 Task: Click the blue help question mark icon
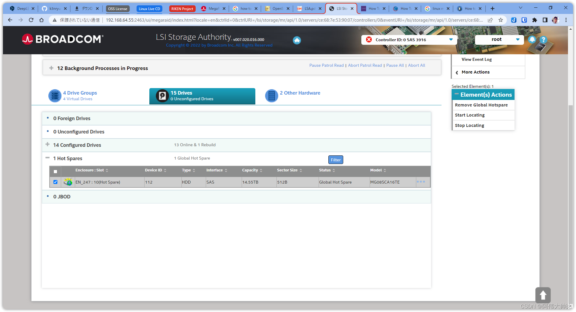543,39
